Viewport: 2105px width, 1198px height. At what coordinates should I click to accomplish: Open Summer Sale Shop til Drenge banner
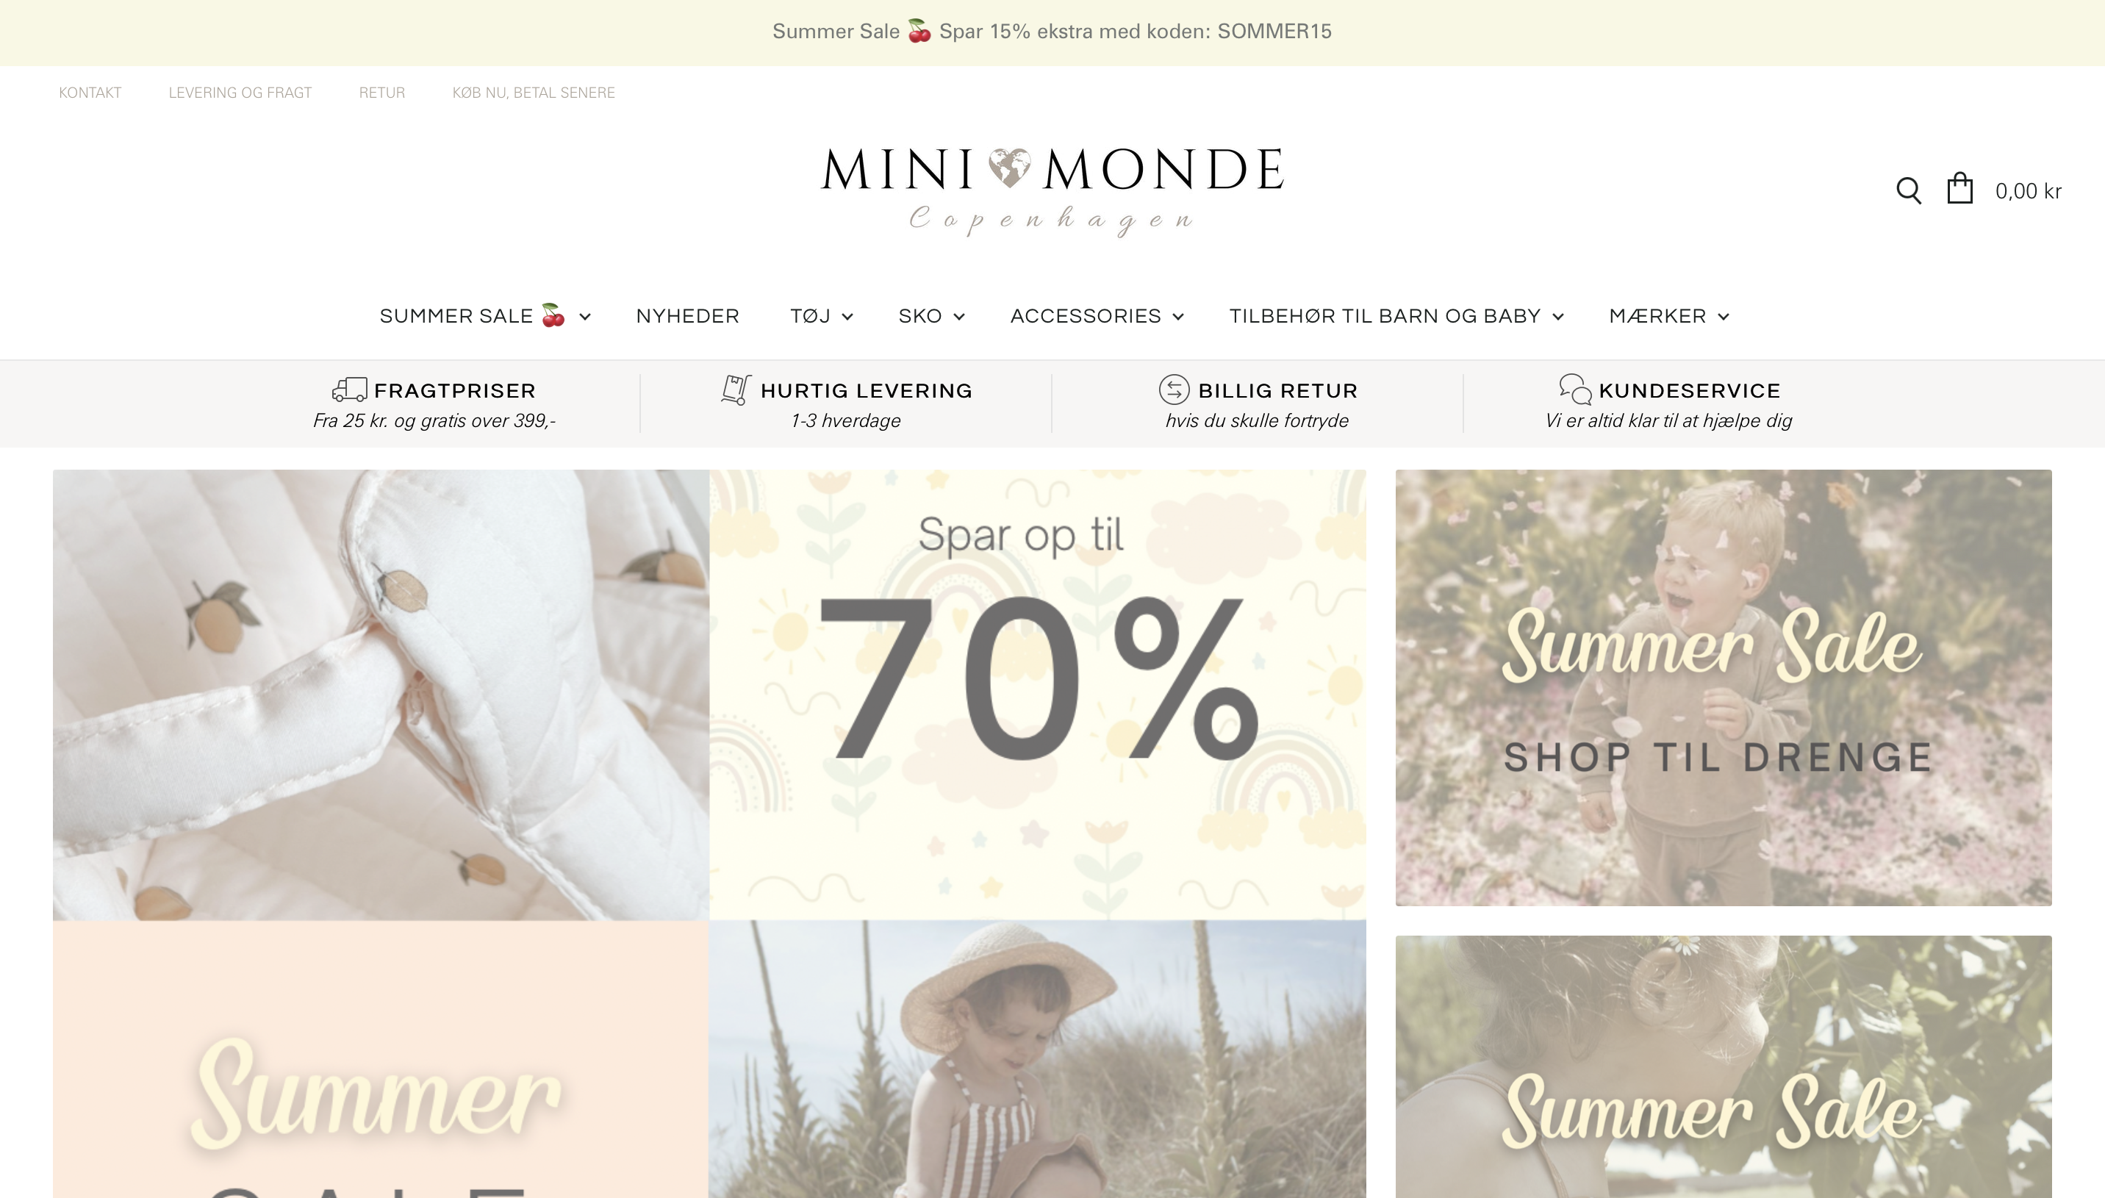coord(1724,688)
